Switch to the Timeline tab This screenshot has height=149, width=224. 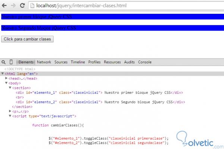point(78,62)
